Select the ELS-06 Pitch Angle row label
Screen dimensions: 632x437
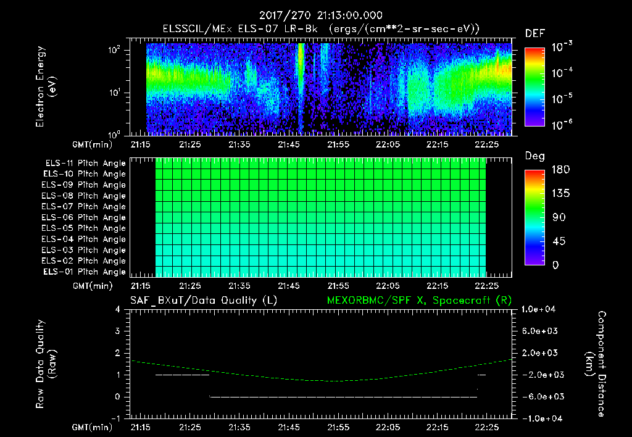coord(84,217)
